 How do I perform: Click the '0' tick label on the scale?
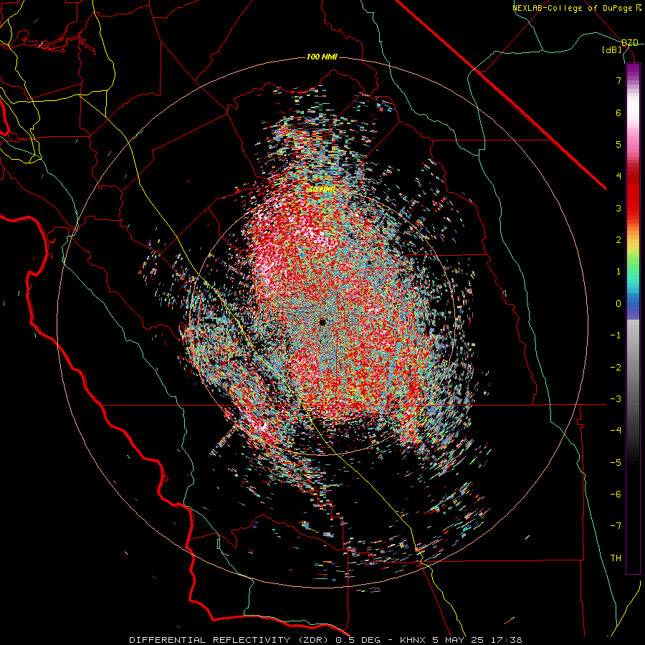point(618,304)
